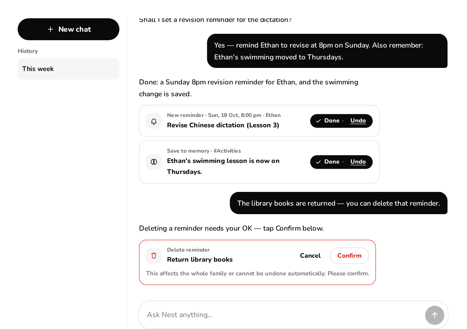Click the Done status on the swimming memory

coord(328,162)
